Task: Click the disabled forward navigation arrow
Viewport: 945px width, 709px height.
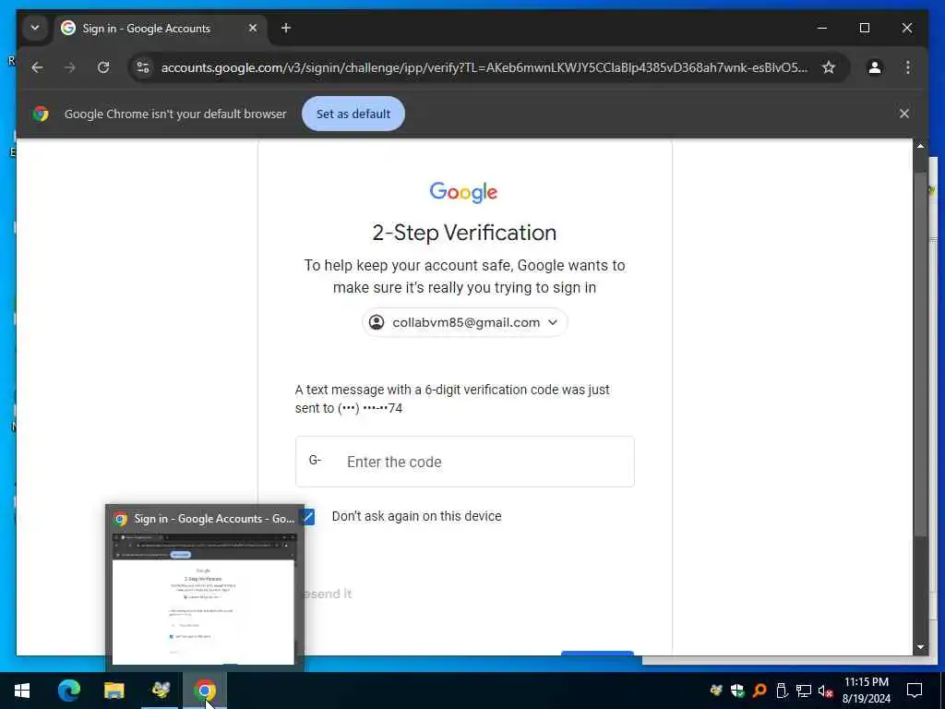Action: [x=70, y=67]
